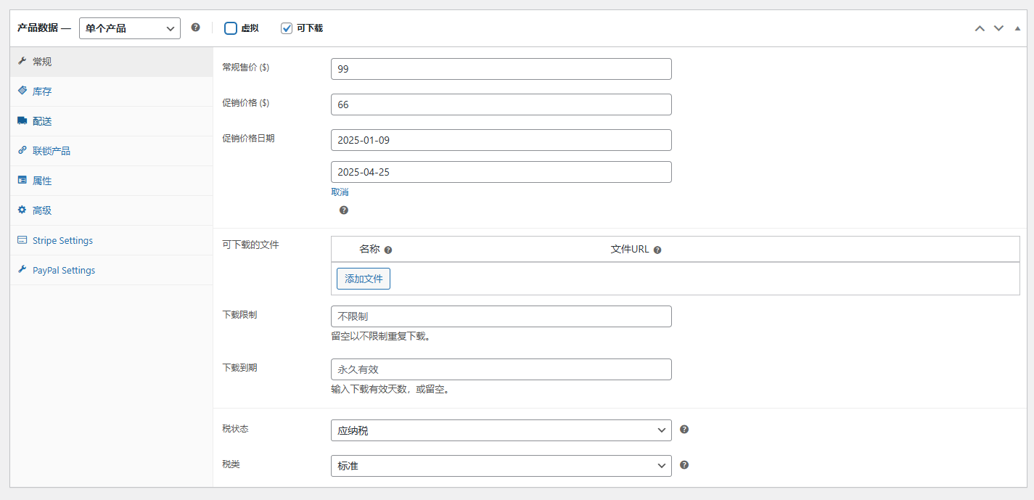
Task: Switch to the 联锁产品 tab
Action: pos(111,151)
